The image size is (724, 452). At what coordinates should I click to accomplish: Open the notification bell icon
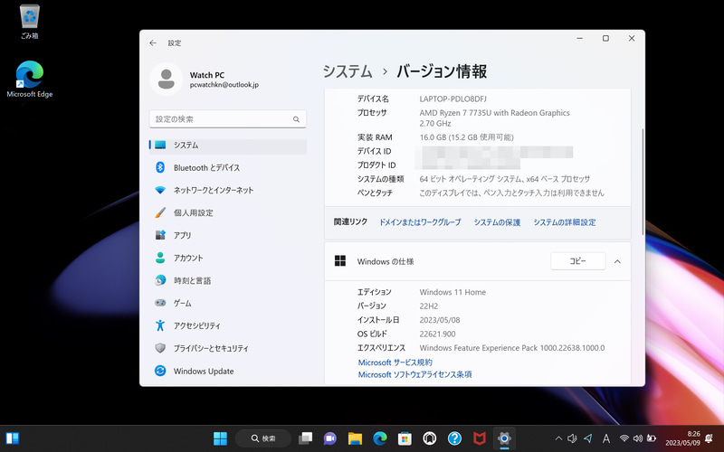tap(710, 438)
